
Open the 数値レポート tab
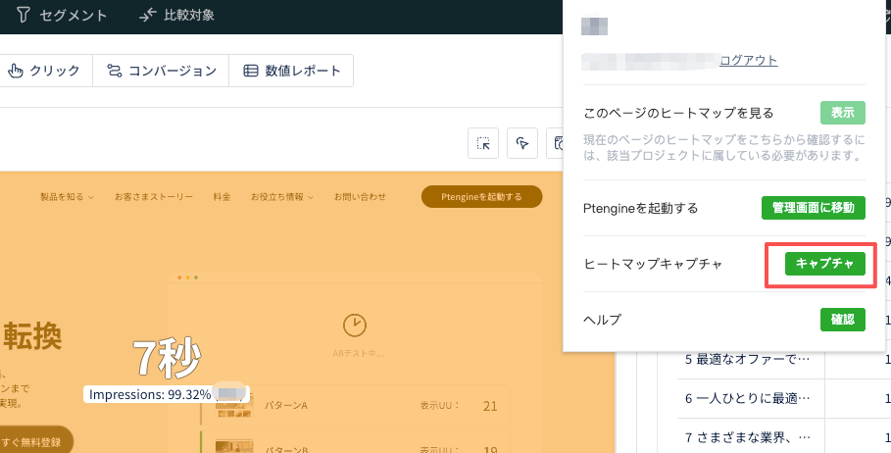(291, 71)
